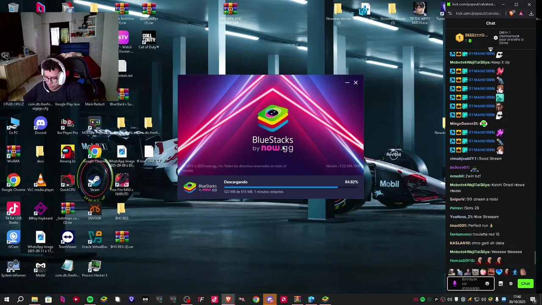Open System Informer shortcut
This screenshot has height=305, width=542.
(x=14, y=269)
